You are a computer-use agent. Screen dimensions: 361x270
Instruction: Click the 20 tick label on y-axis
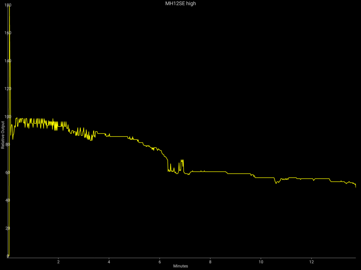coord(8,228)
